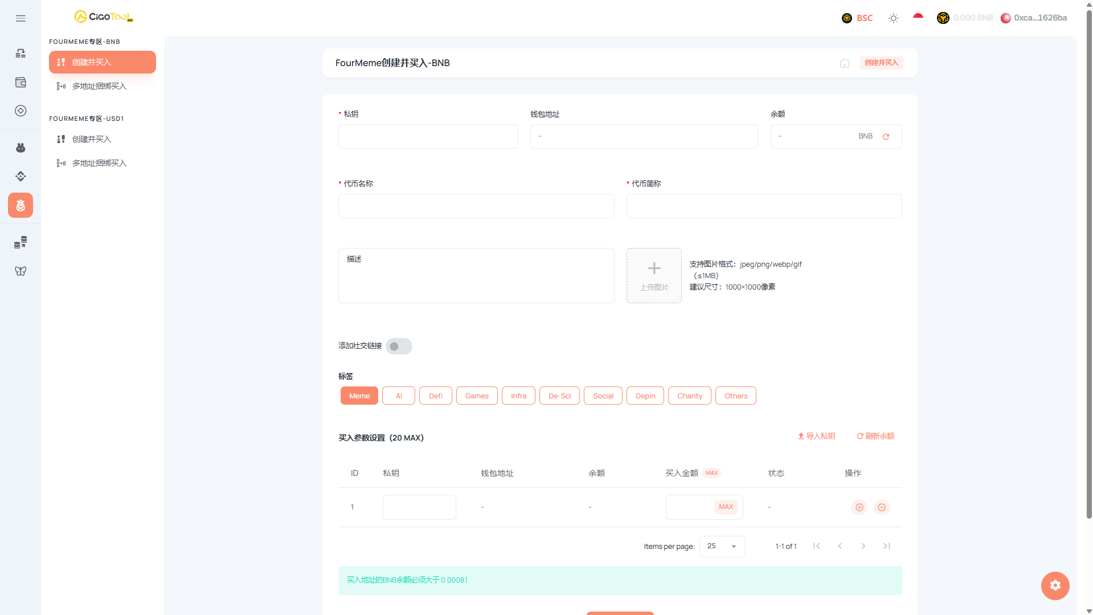The image size is (1093, 615).
Task: Open the orange floating settings gear
Action: pyautogui.click(x=1055, y=585)
